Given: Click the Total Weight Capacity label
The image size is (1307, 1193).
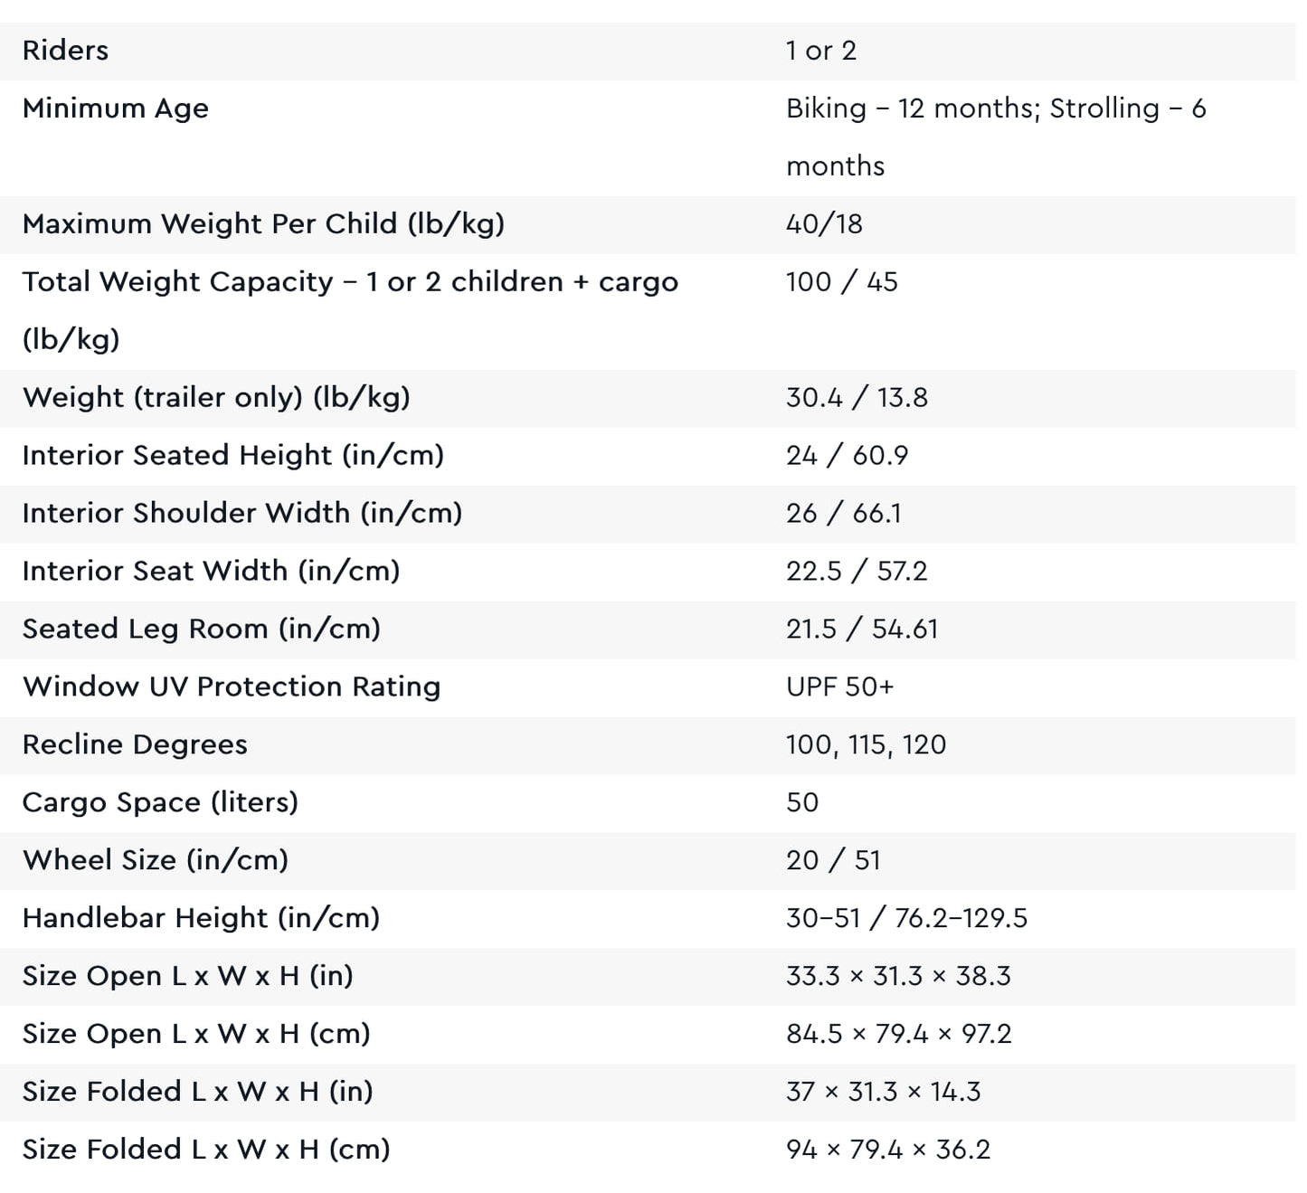Looking at the screenshot, I should 349,282.
